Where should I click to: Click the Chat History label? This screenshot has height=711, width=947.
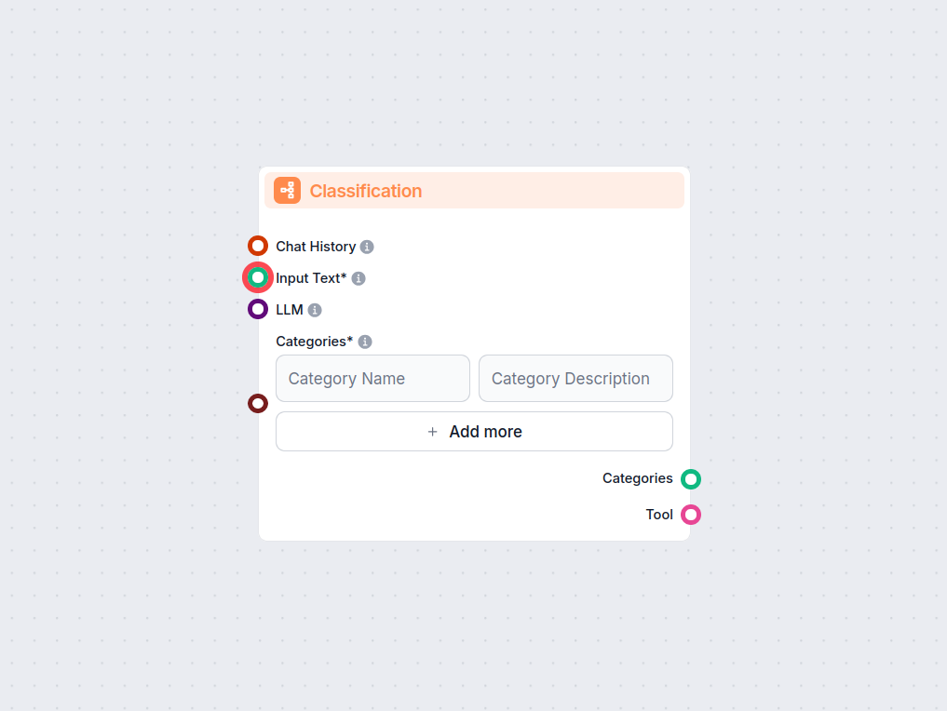pos(316,247)
